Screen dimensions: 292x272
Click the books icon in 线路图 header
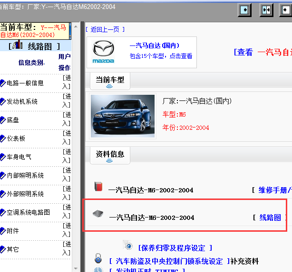click(18, 45)
